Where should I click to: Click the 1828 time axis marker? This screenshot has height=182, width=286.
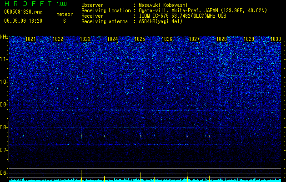point(221,39)
